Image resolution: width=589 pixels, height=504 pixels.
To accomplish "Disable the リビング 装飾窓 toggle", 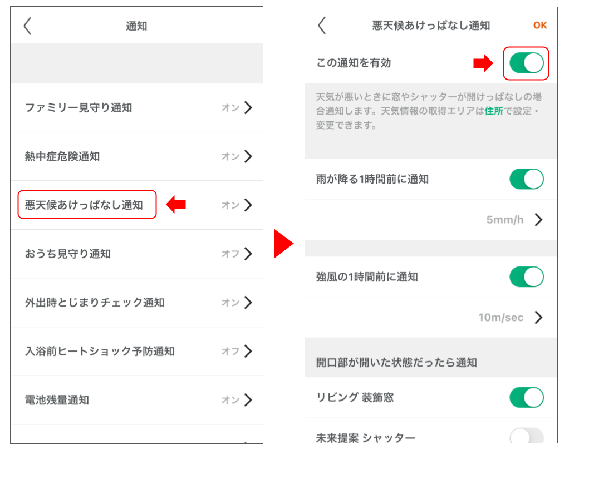I will click(526, 398).
